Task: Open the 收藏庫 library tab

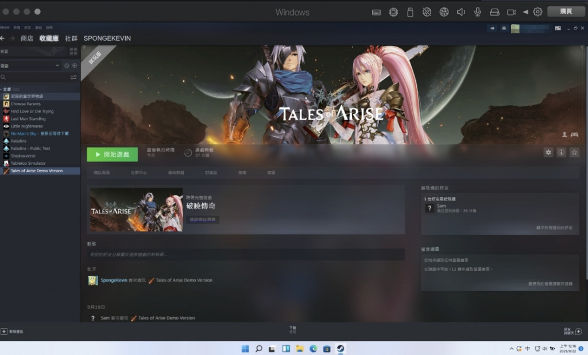Action: point(49,38)
